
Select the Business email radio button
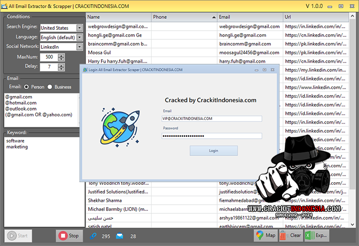[50, 87]
